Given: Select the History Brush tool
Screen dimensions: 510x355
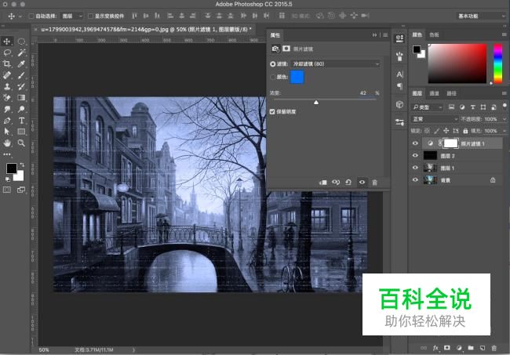Looking at the screenshot, I should click(x=21, y=87).
